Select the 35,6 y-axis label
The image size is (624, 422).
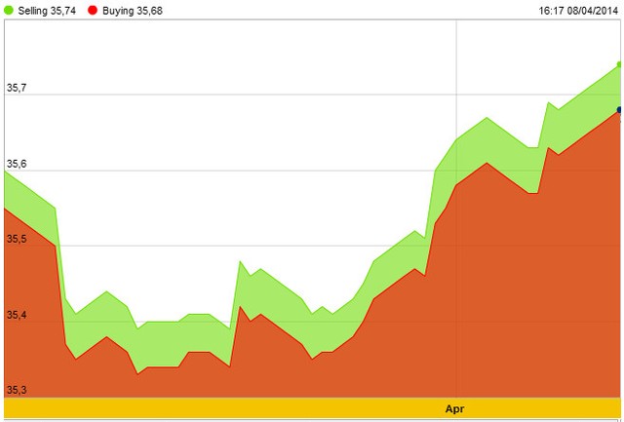(x=16, y=164)
